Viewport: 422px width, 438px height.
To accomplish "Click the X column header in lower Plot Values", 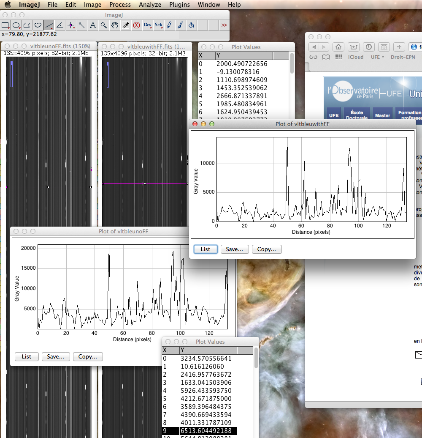I will [171, 350].
